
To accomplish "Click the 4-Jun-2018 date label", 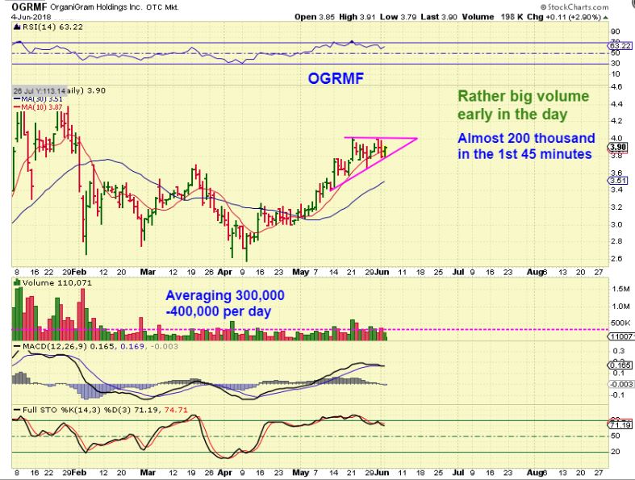I will 31,17.
